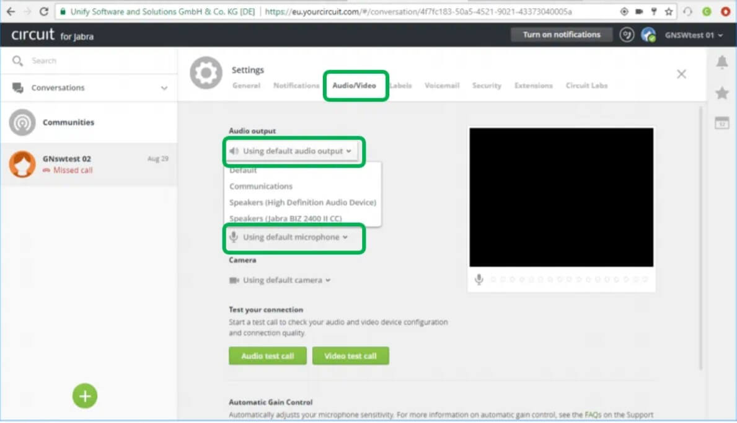Click GNswtest 02 contact avatar

click(22, 164)
